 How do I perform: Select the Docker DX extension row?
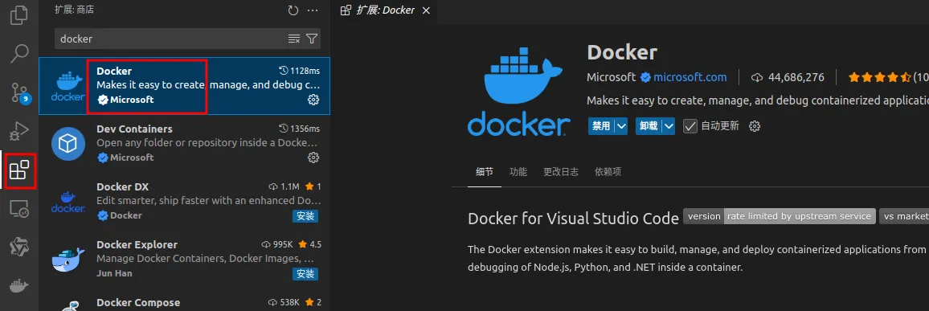click(x=184, y=202)
